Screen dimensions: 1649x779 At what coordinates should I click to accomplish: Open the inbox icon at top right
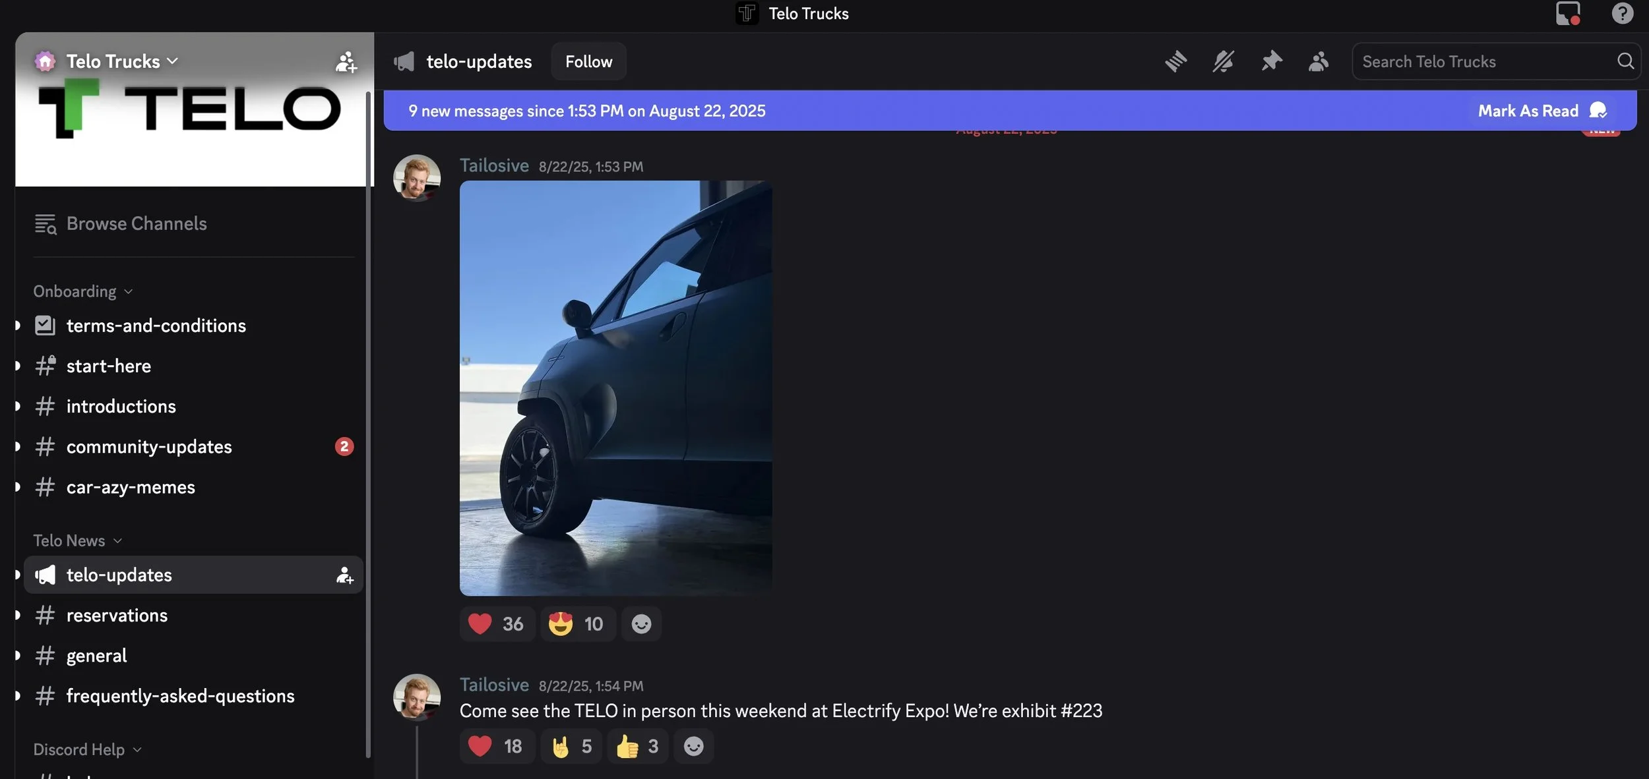(x=1568, y=13)
